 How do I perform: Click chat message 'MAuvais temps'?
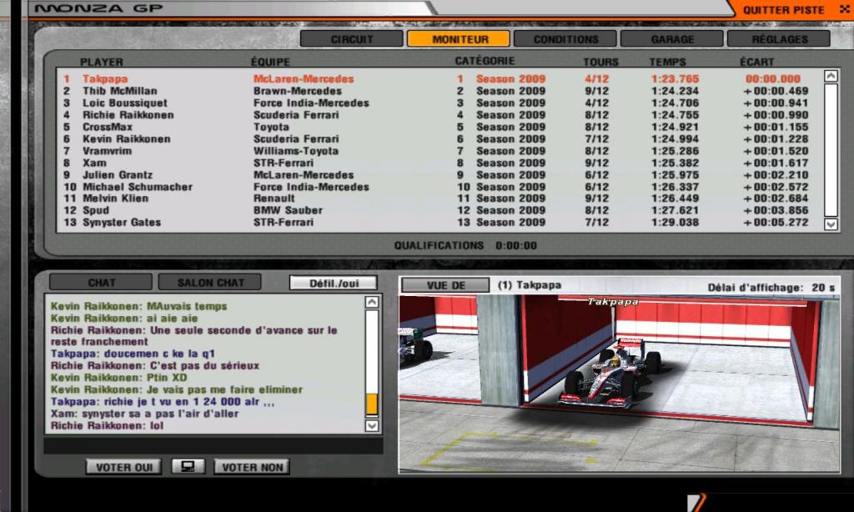138,306
